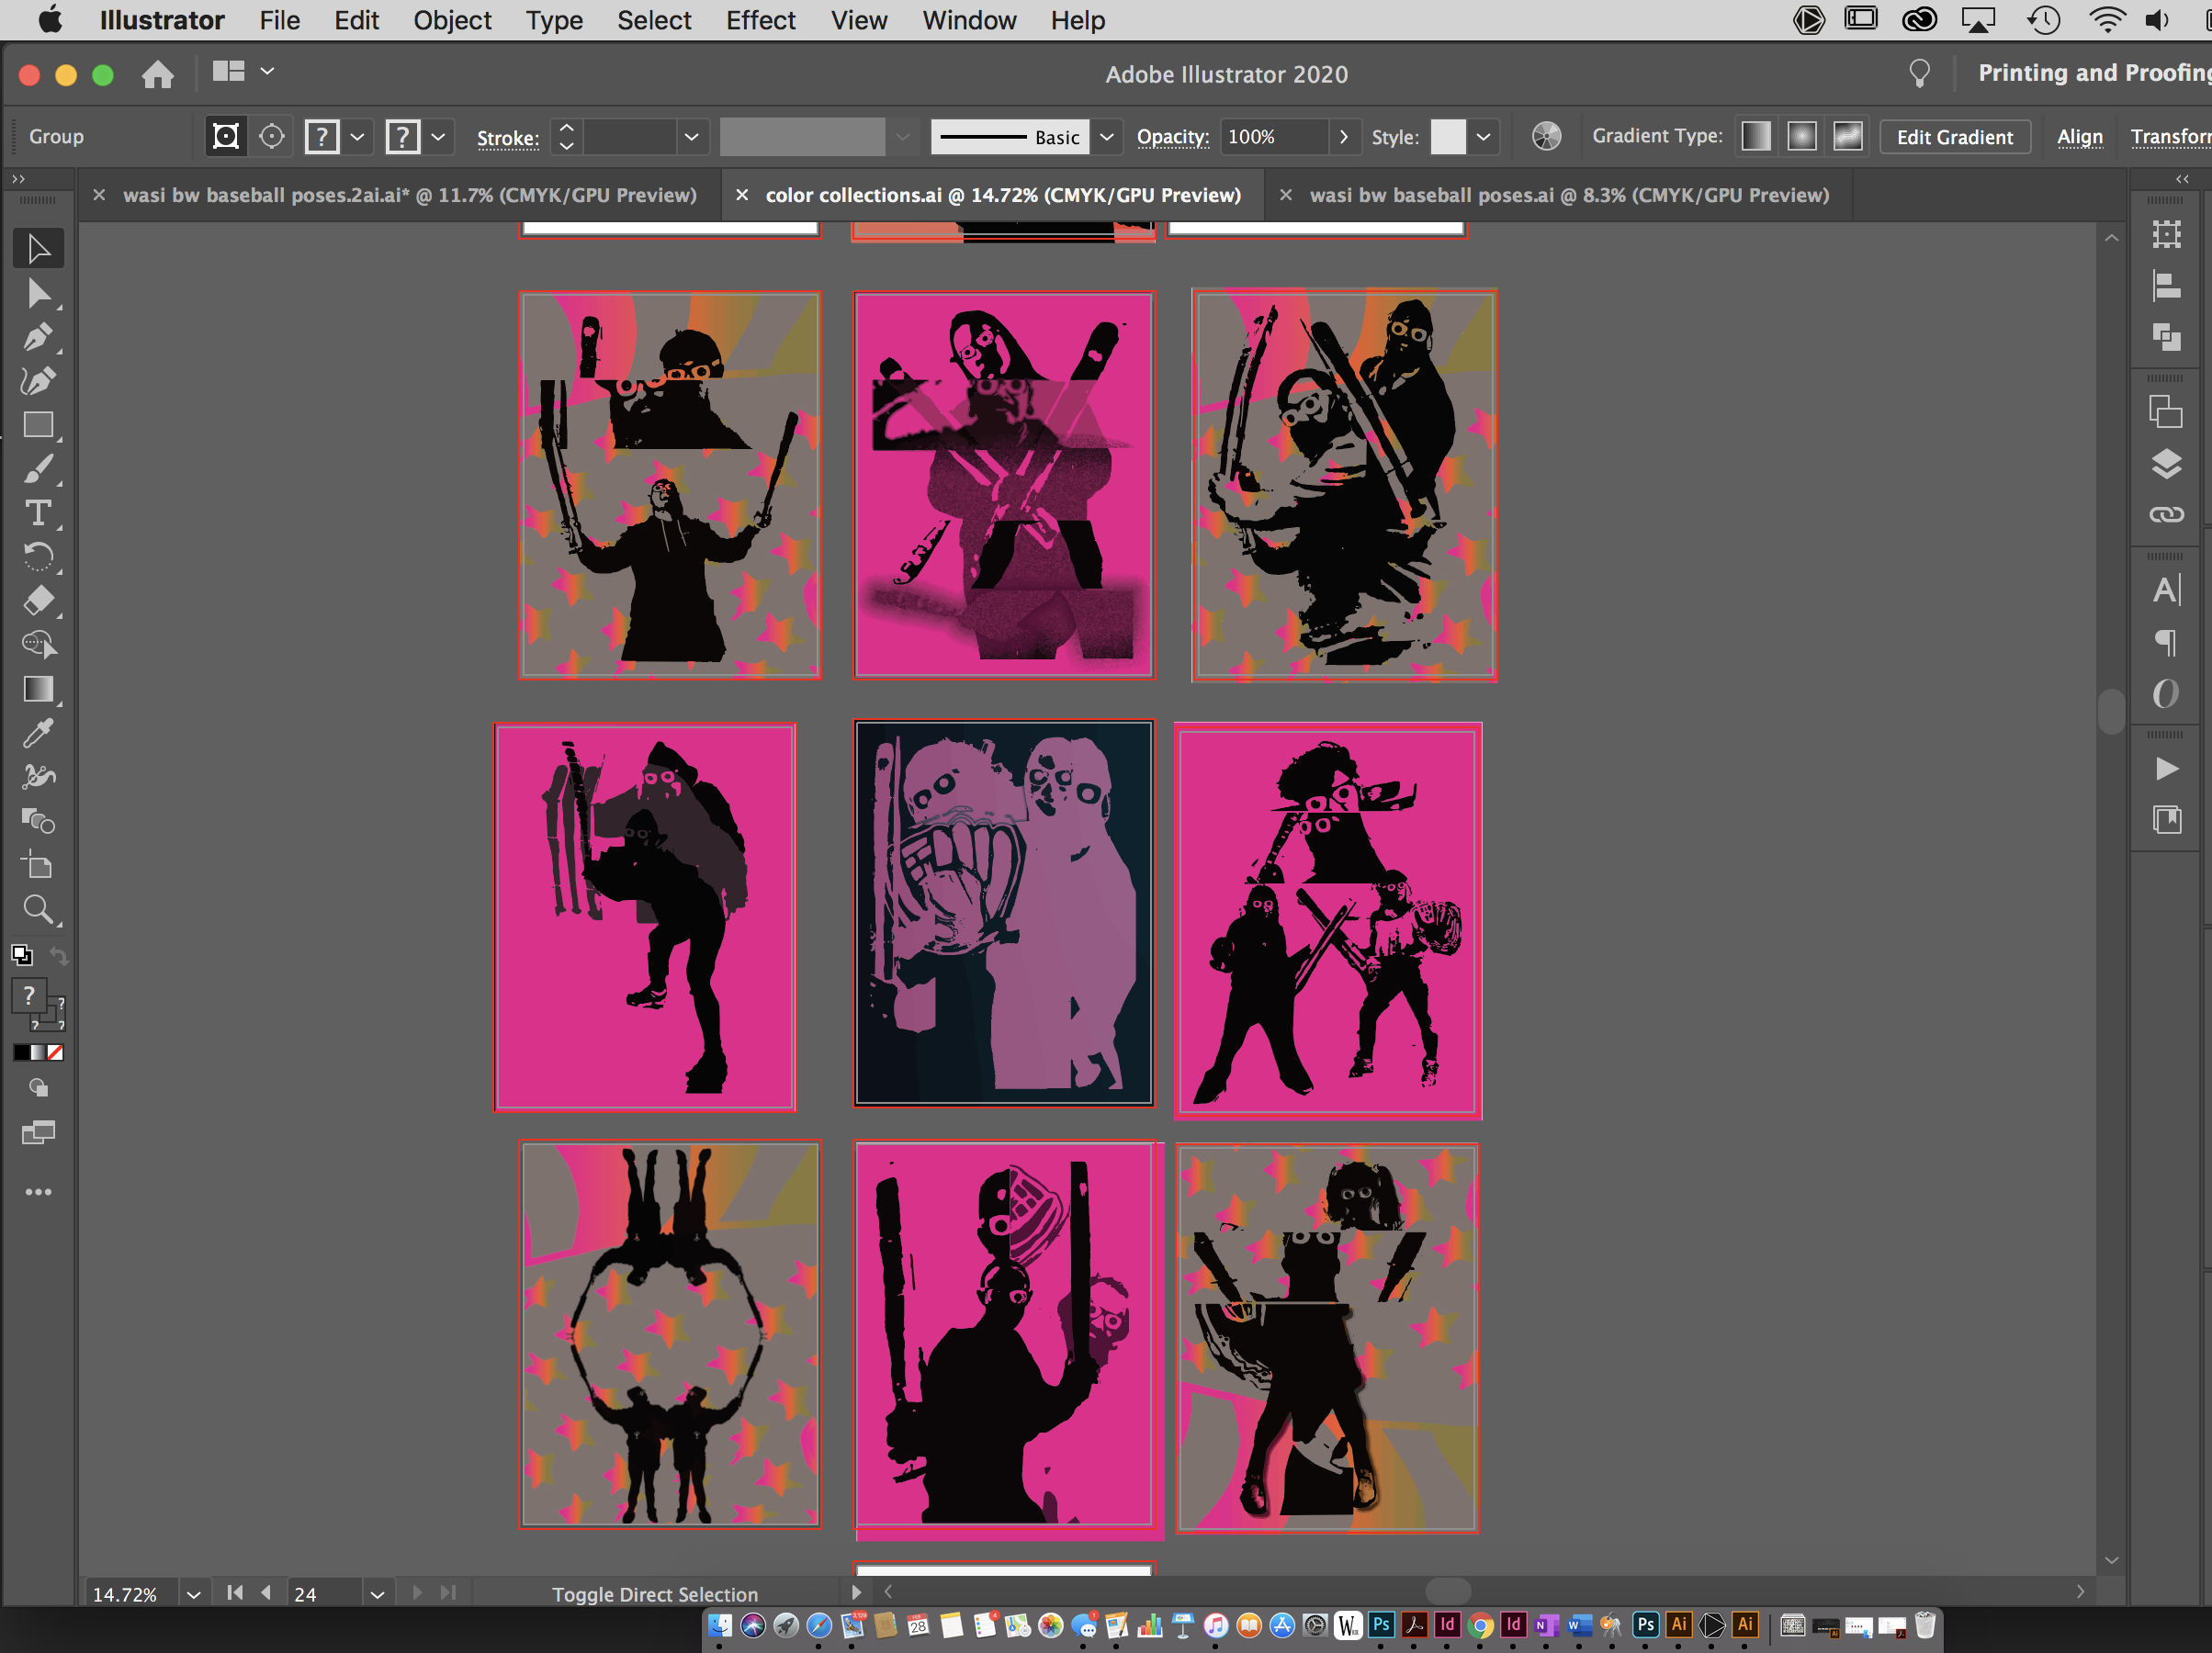Expand the Style swatch dropdown
2212x1653 pixels.
[1484, 137]
